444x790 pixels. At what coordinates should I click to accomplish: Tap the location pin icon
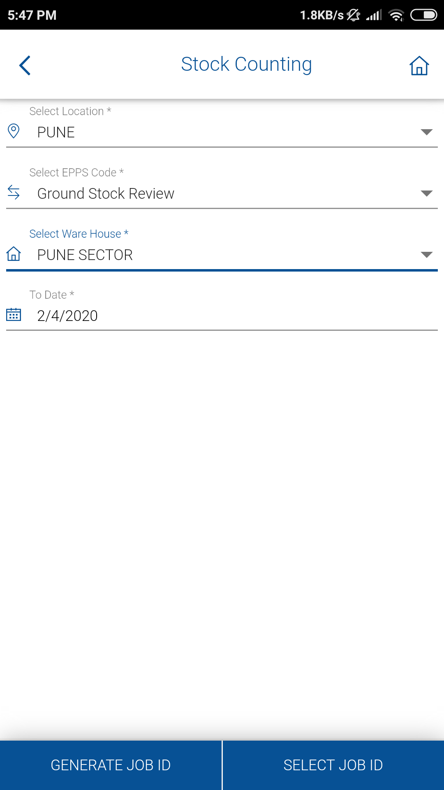click(x=14, y=131)
